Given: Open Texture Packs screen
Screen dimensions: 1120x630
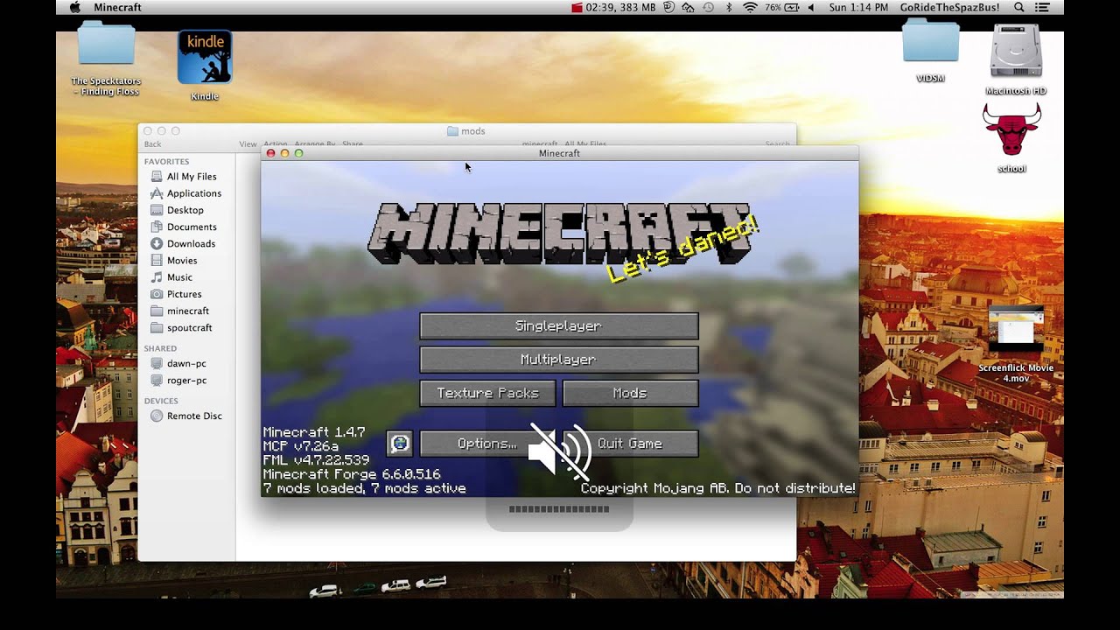Looking at the screenshot, I should pos(487,393).
